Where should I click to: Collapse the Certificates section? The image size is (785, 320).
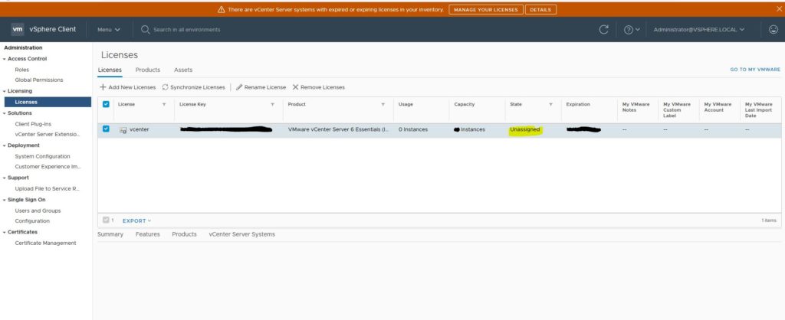pos(4,233)
